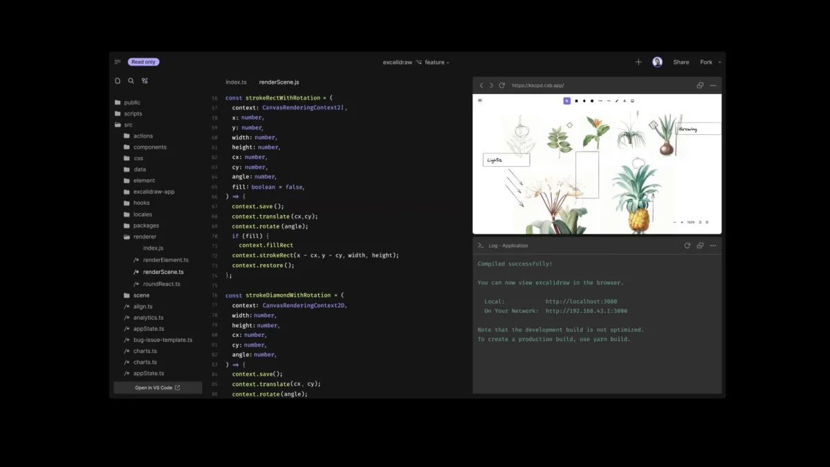Select the Text tool in Excalidraw
Image resolution: width=830 pixels, height=467 pixels.
pos(625,100)
